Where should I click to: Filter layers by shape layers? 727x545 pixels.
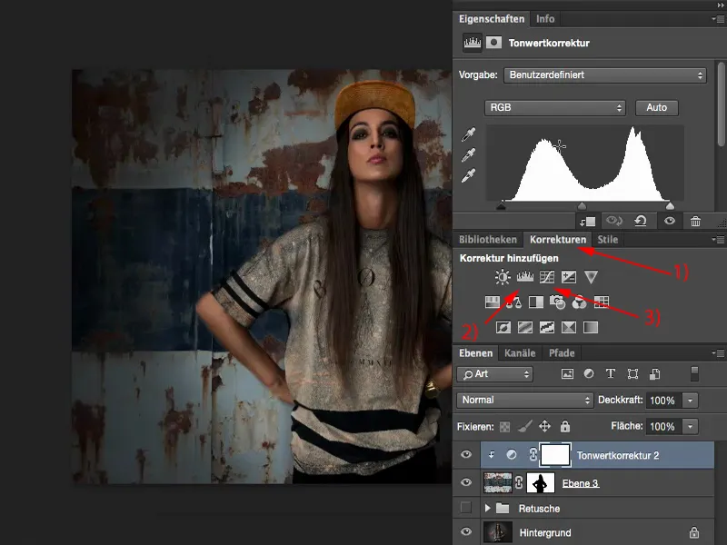click(x=632, y=374)
